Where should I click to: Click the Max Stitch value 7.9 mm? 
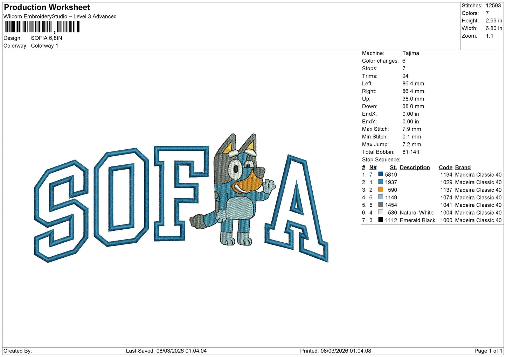tap(412, 129)
